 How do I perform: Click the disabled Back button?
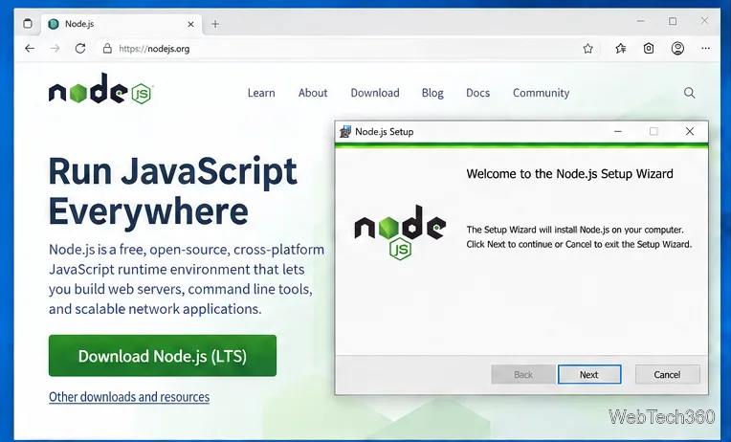[x=523, y=374]
